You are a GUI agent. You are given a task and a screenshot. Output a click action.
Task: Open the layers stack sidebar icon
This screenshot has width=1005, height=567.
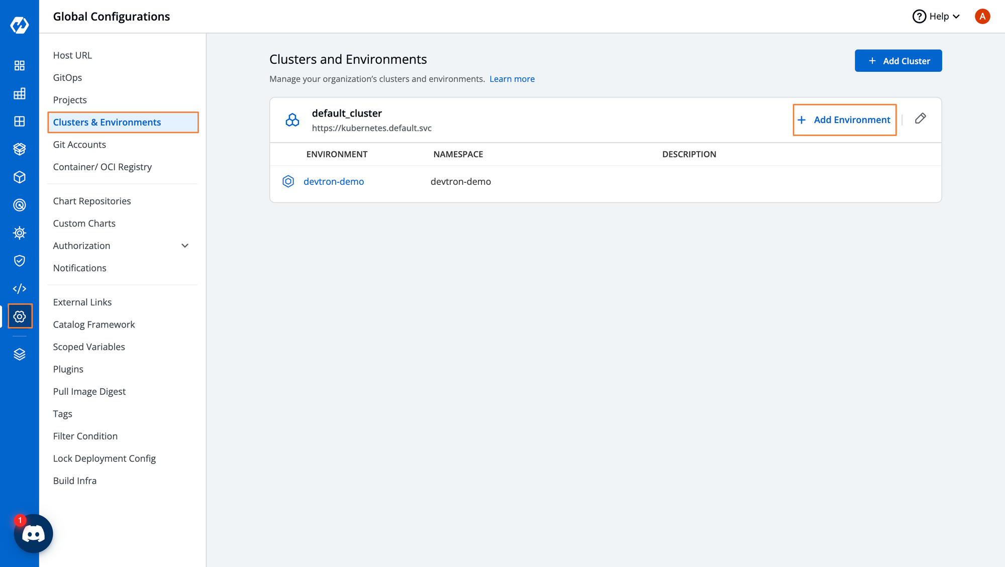coord(20,355)
